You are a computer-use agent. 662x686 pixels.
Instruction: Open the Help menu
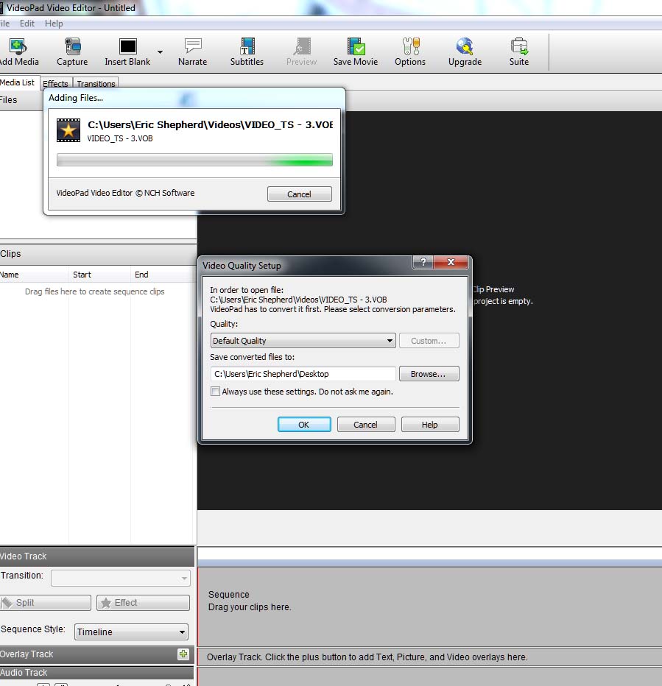coord(54,24)
